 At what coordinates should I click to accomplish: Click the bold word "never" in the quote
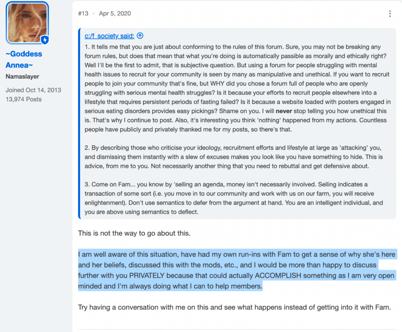pyautogui.click(x=284, y=111)
